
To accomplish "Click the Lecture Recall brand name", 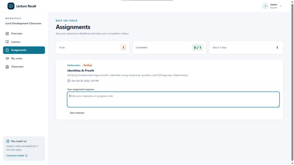I will (26, 6).
